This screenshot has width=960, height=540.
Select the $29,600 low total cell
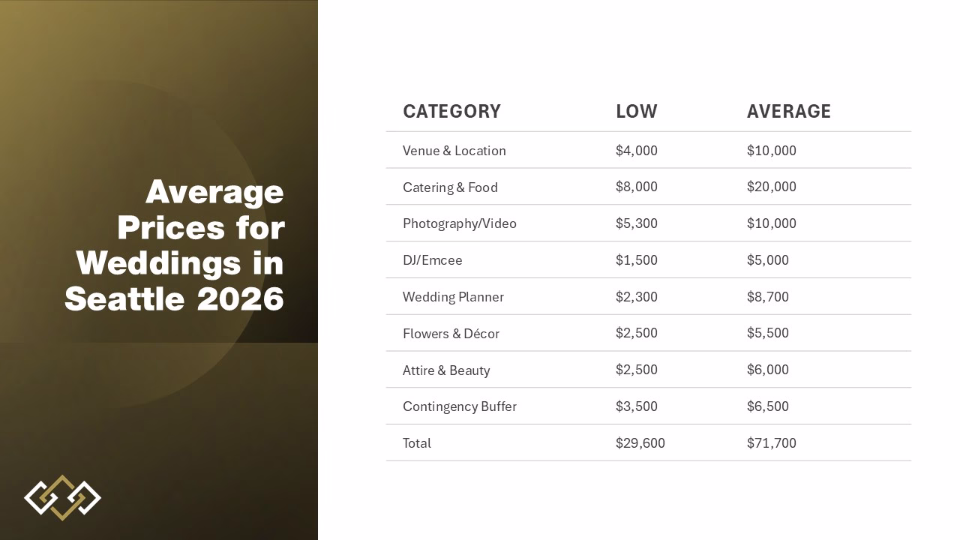click(640, 443)
